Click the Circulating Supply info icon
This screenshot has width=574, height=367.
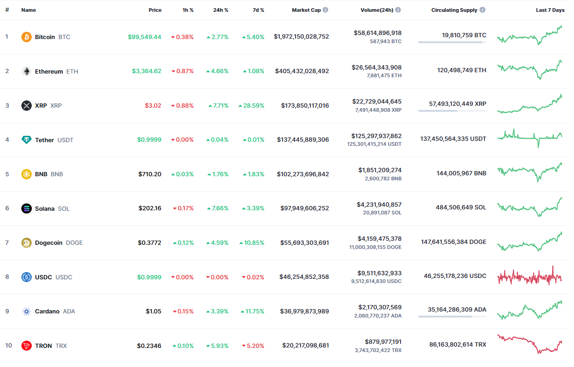482,10
